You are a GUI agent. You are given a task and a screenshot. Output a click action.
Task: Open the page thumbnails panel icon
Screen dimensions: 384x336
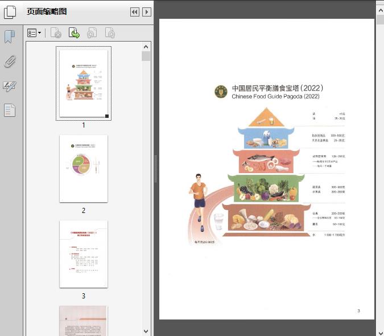point(10,12)
